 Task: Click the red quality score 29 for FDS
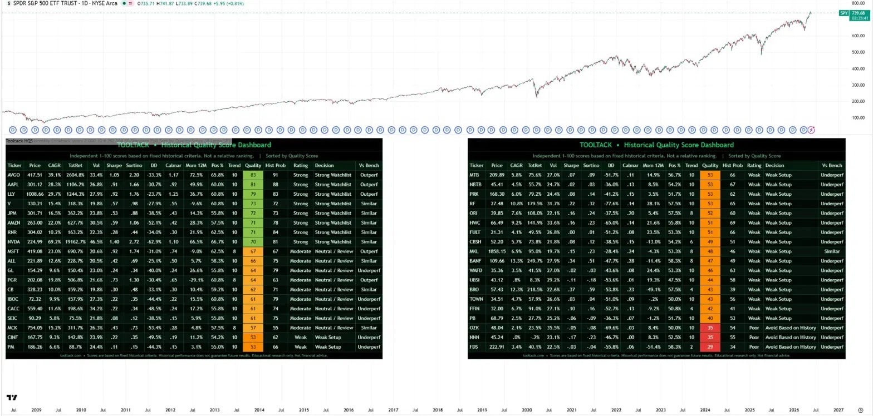(710, 347)
